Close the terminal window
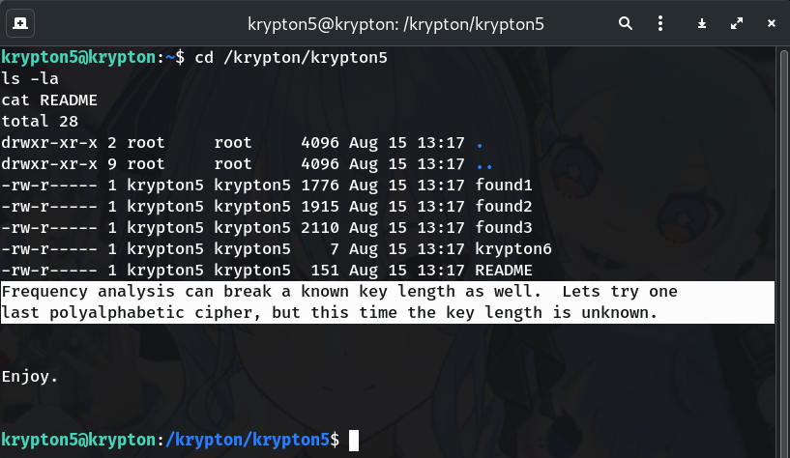Image resolution: width=790 pixels, height=458 pixels. click(771, 22)
